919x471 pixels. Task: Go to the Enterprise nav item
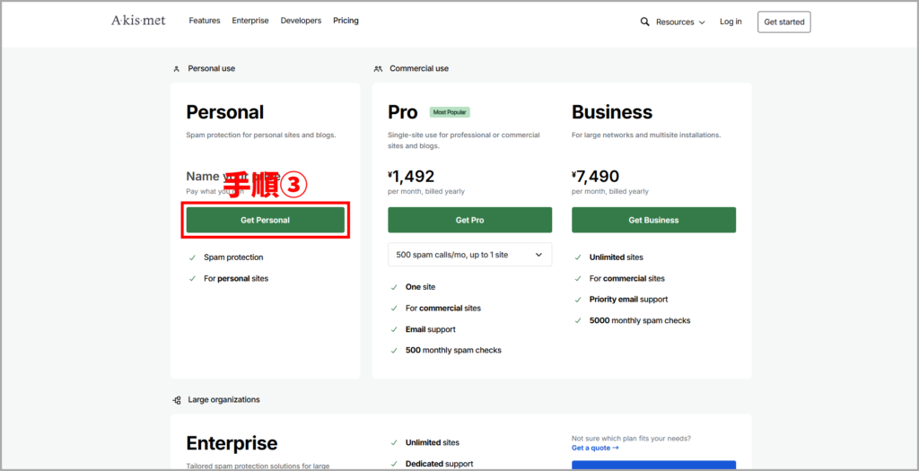coord(250,21)
